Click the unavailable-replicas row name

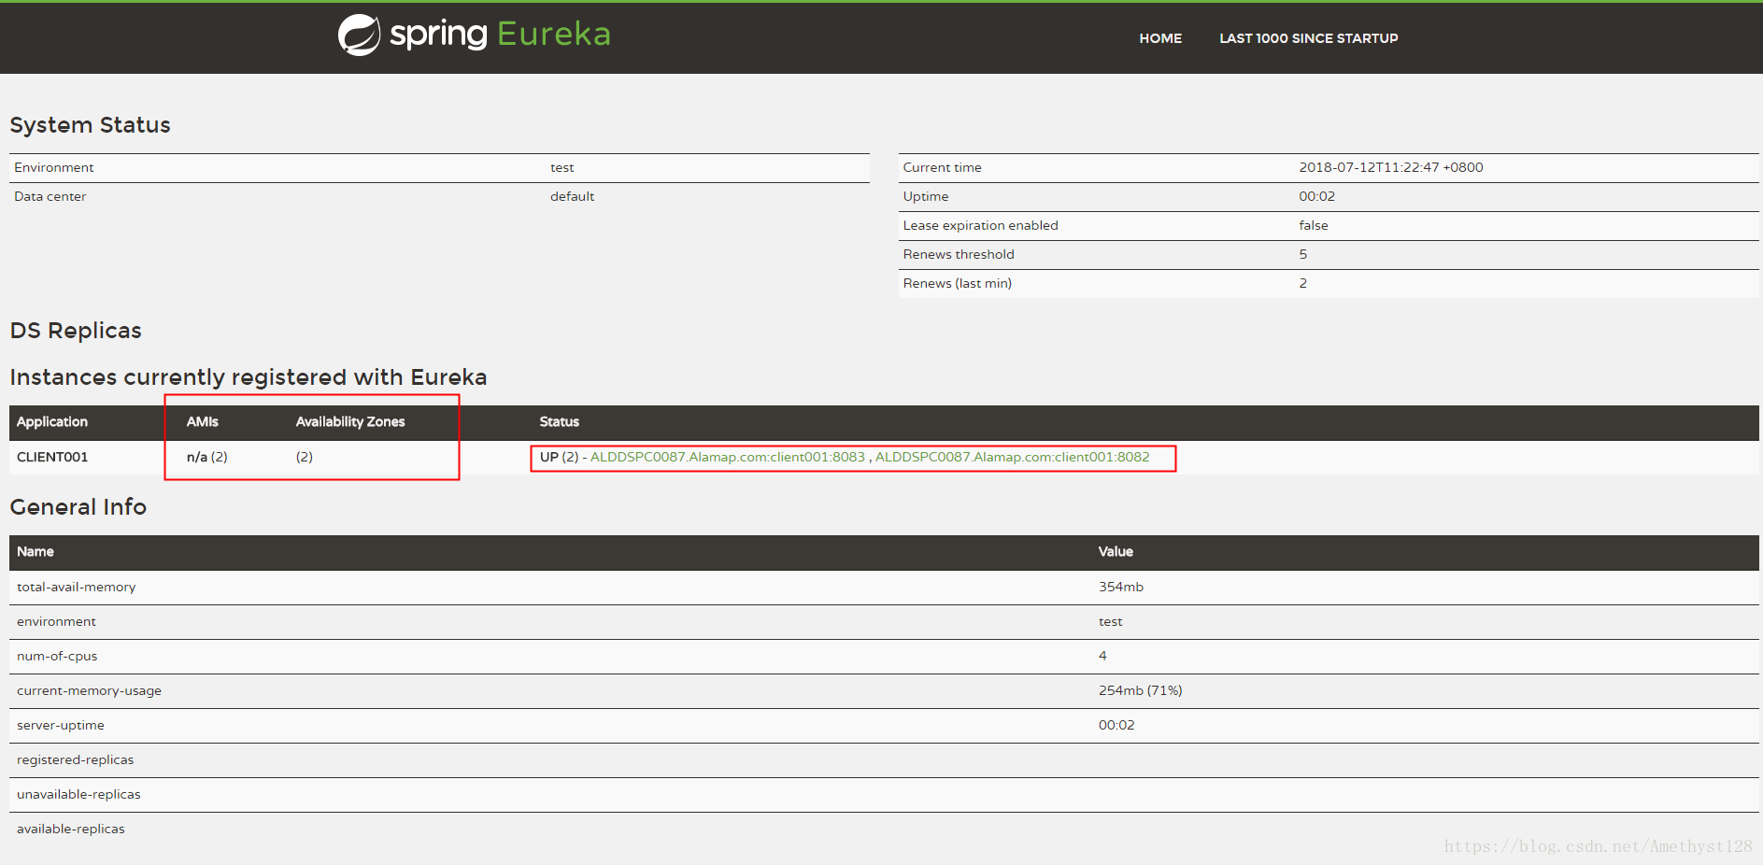(x=78, y=794)
